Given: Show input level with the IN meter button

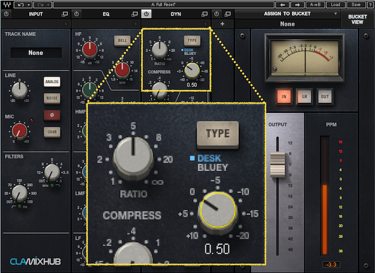Looking at the screenshot, I should tap(283, 97).
